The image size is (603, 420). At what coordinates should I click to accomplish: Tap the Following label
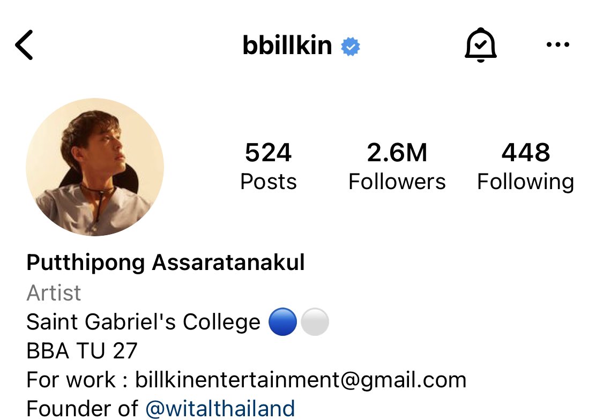526,182
